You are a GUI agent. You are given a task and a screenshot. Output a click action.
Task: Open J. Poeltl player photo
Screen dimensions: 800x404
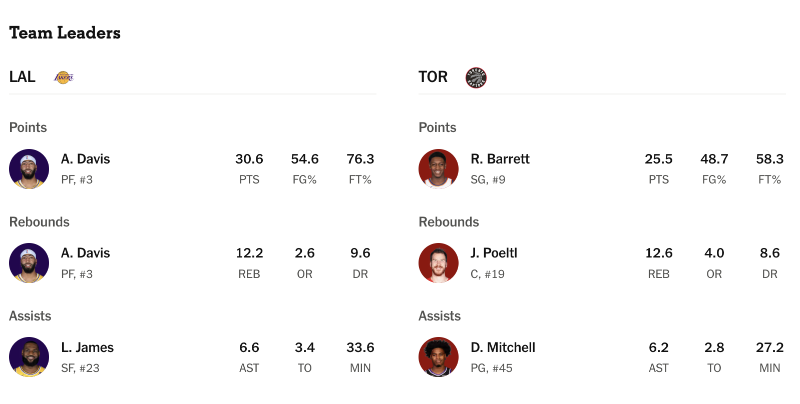[x=439, y=263]
